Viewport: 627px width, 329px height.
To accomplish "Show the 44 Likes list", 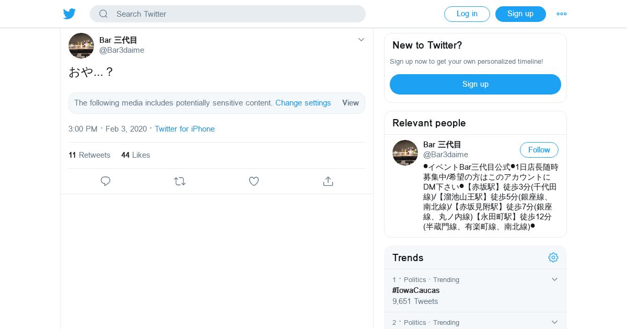I will point(136,155).
